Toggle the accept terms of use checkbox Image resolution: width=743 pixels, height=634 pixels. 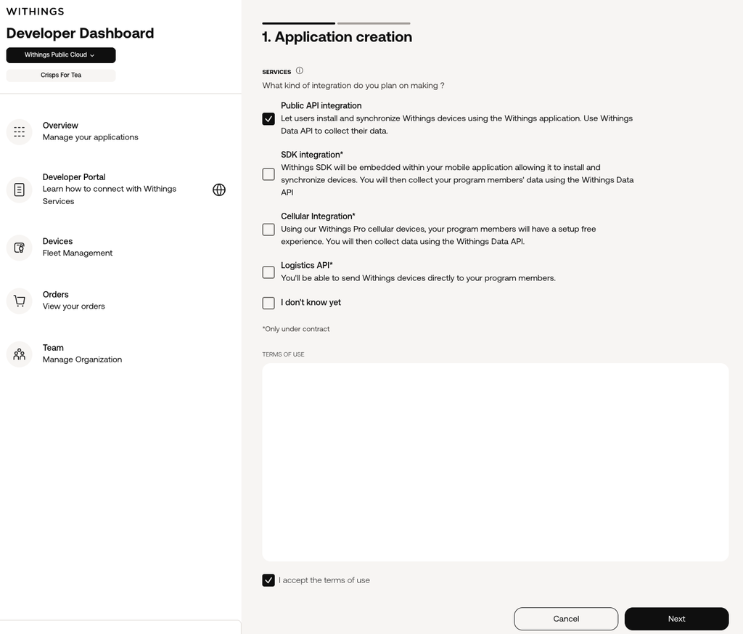coord(268,580)
